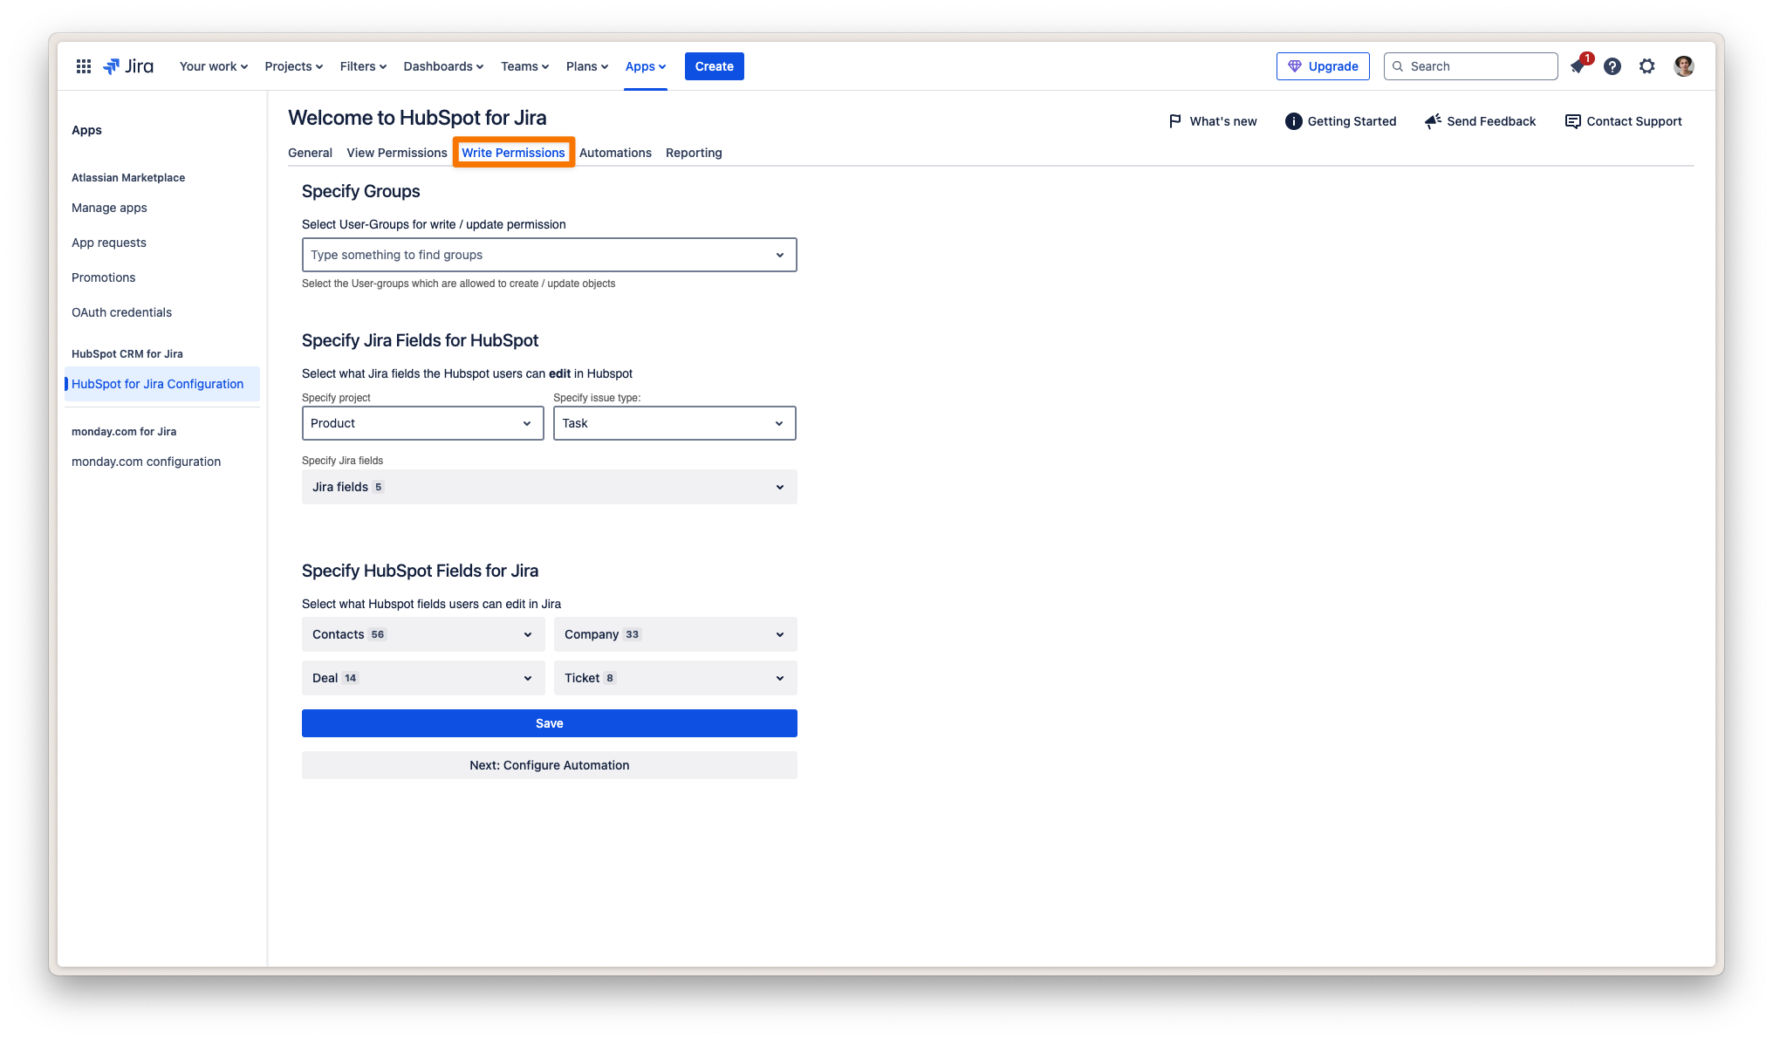Open the user profile avatar
The height and width of the screenshot is (1040, 1773).
(1683, 66)
